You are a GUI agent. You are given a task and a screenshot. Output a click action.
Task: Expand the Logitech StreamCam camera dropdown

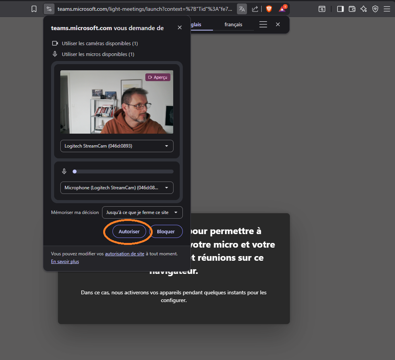[117, 146]
